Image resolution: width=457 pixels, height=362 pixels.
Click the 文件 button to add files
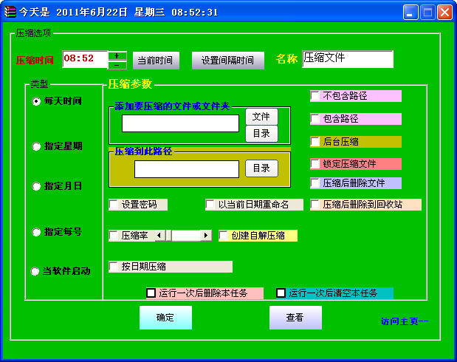click(x=261, y=117)
